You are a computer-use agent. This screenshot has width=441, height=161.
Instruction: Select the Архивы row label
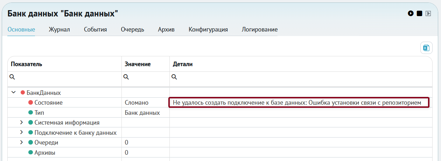45,153
